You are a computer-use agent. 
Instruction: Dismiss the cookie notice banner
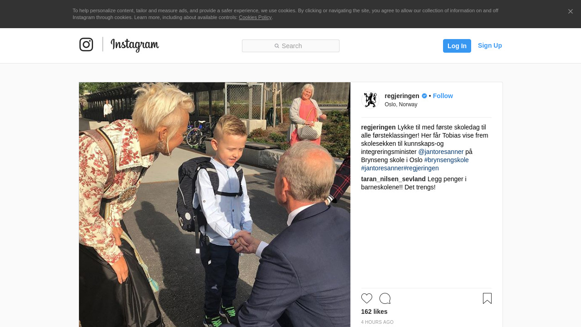pyautogui.click(x=571, y=11)
